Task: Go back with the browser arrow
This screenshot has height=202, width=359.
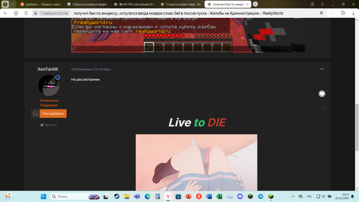Action: (5, 13)
